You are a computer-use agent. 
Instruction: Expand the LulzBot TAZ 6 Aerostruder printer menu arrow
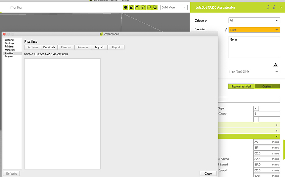281,7
